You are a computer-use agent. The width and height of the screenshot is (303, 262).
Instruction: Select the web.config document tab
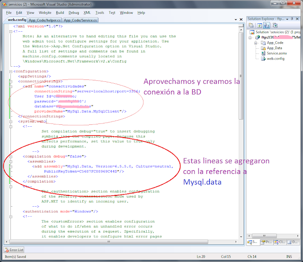click(17, 20)
